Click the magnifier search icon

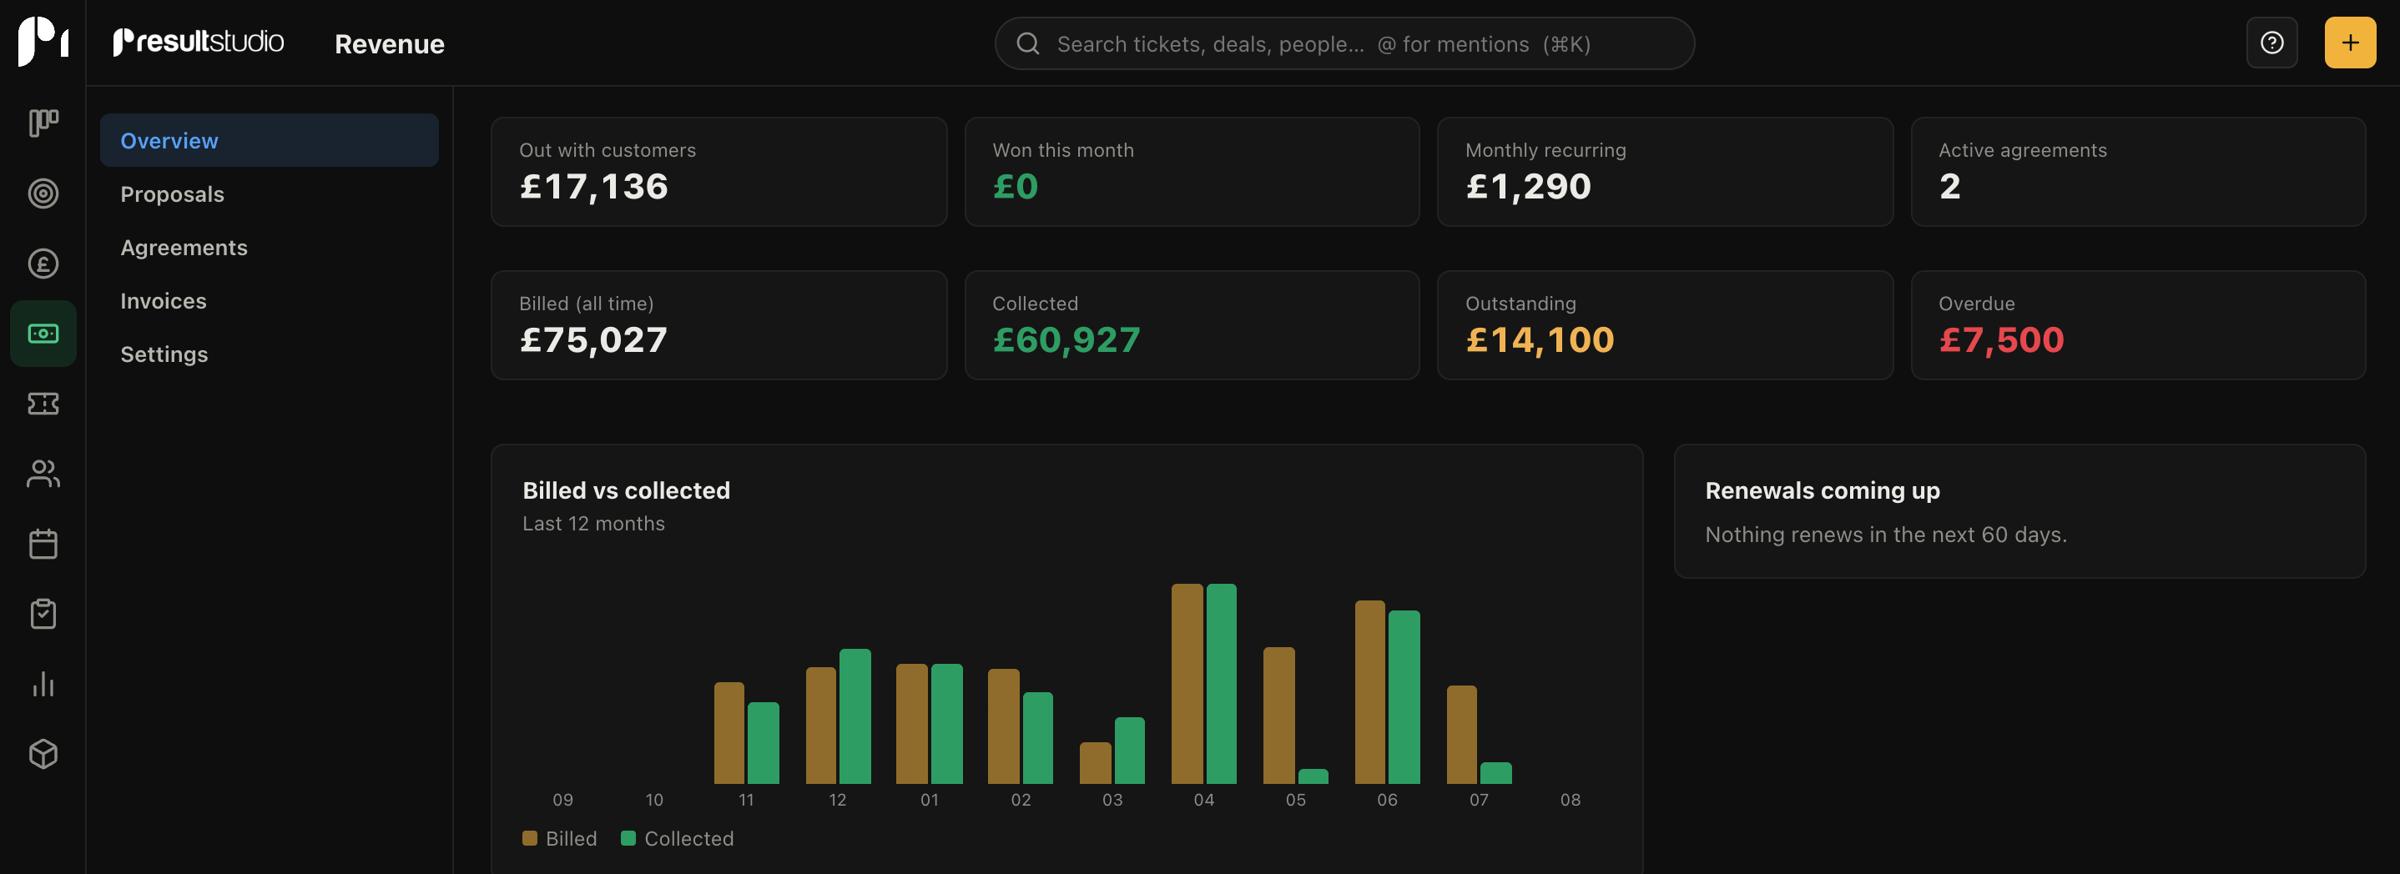pos(1027,43)
